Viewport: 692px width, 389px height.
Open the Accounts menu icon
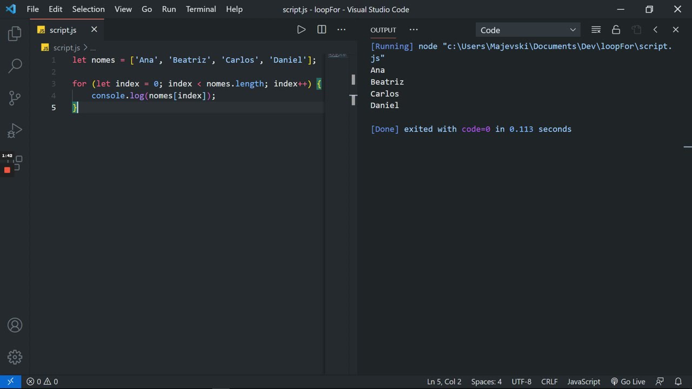point(15,325)
